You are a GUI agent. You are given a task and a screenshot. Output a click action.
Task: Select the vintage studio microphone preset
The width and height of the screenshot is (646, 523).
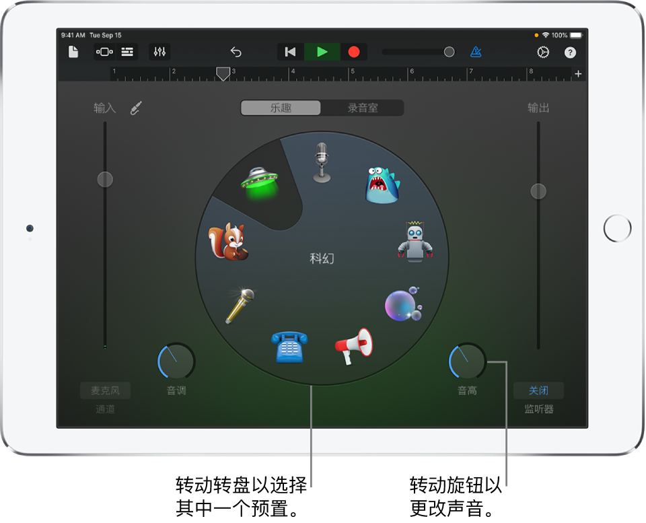click(x=322, y=162)
